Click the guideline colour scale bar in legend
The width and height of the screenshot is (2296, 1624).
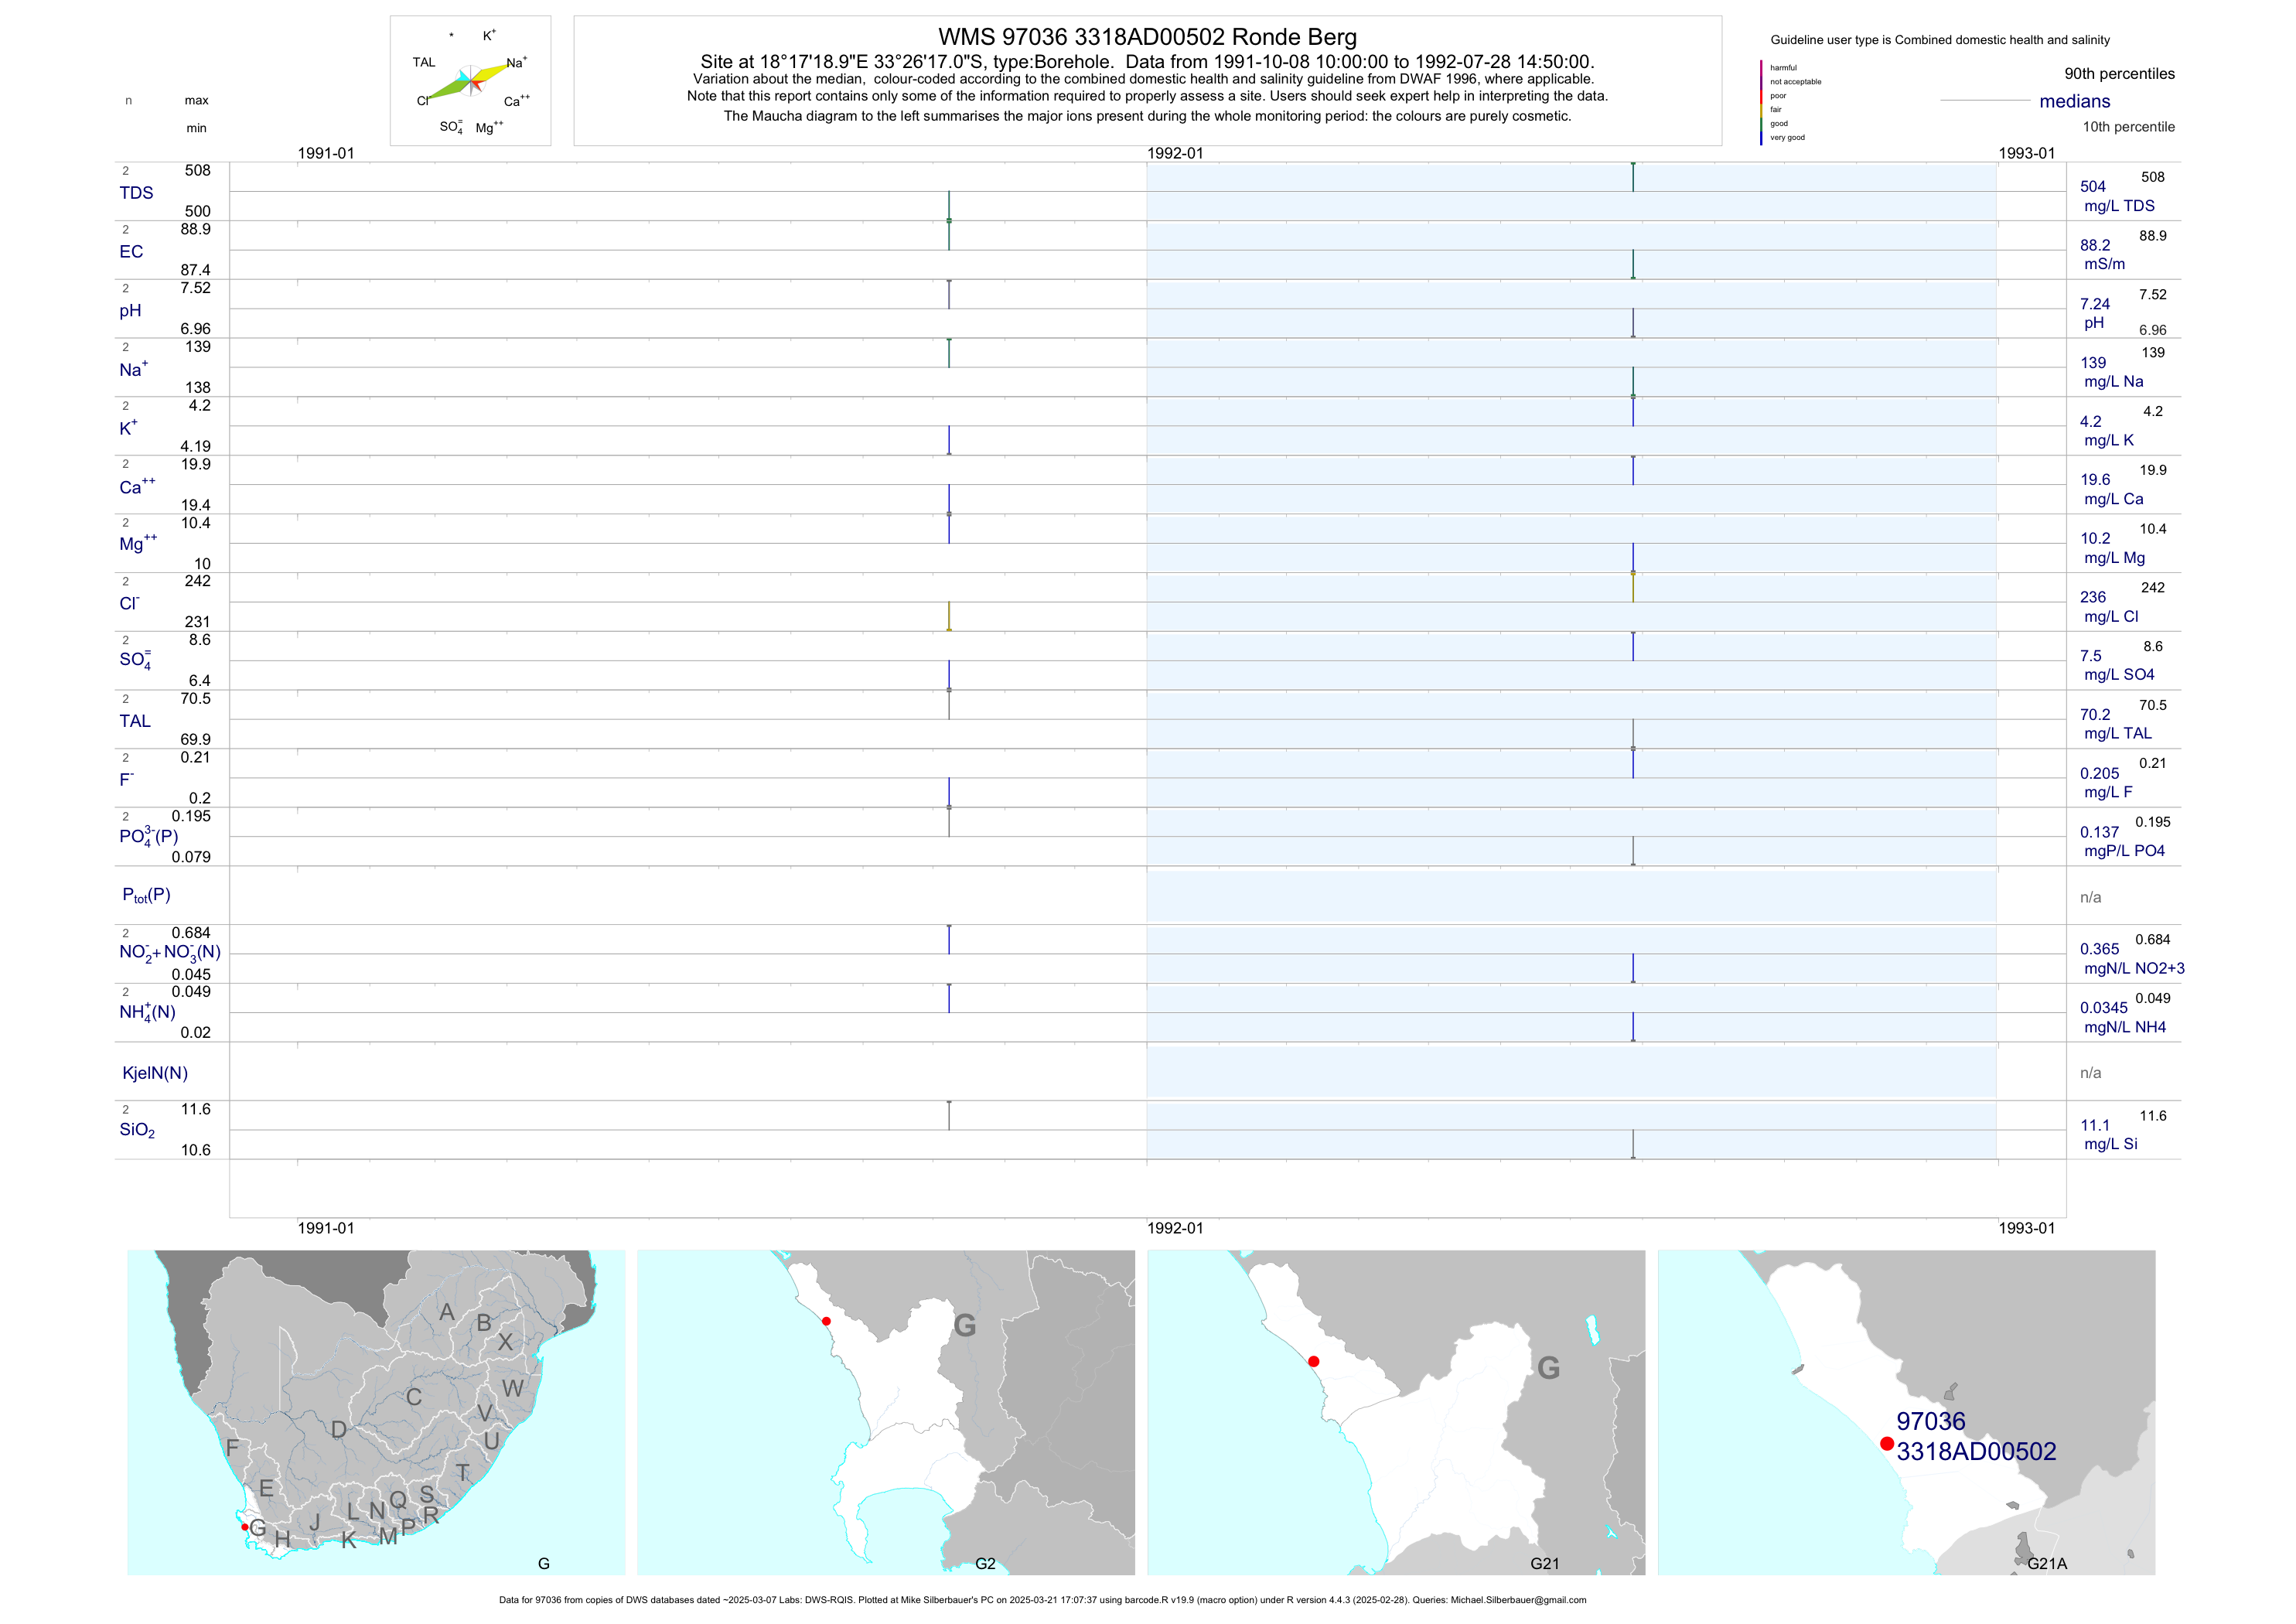[1761, 102]
